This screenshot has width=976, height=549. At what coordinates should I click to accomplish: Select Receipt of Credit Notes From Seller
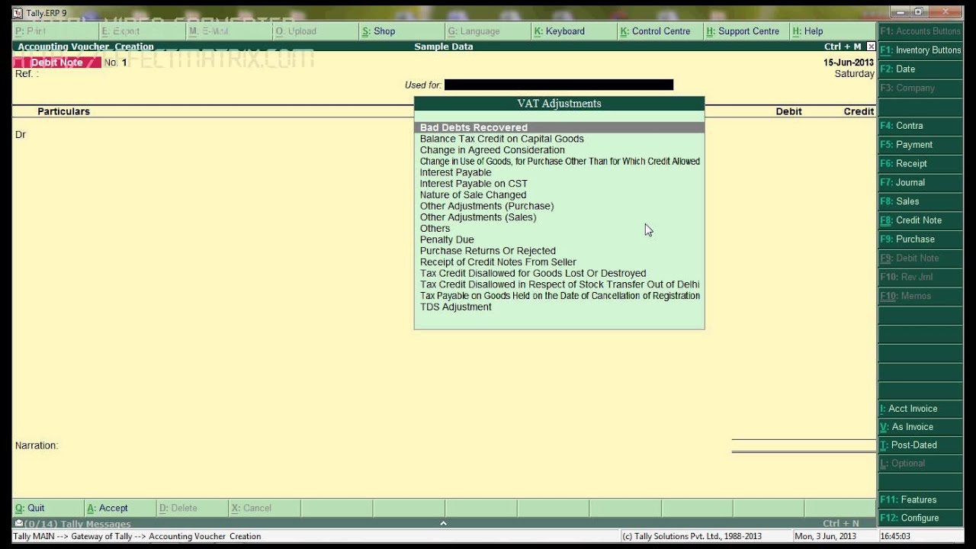(498, 262)
